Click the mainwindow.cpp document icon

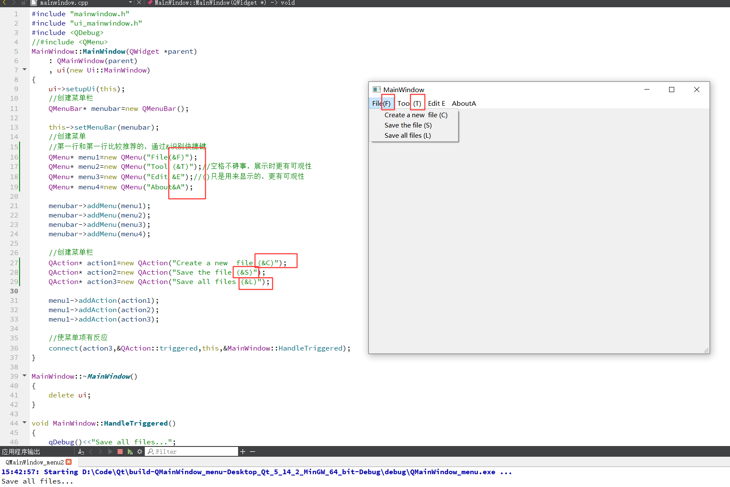pyautogui.click(x=34, y=3)
